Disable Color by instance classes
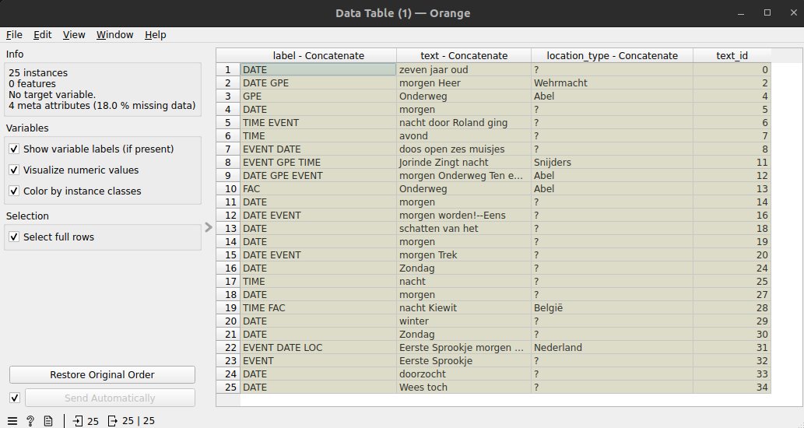 (x=14, y=191)
